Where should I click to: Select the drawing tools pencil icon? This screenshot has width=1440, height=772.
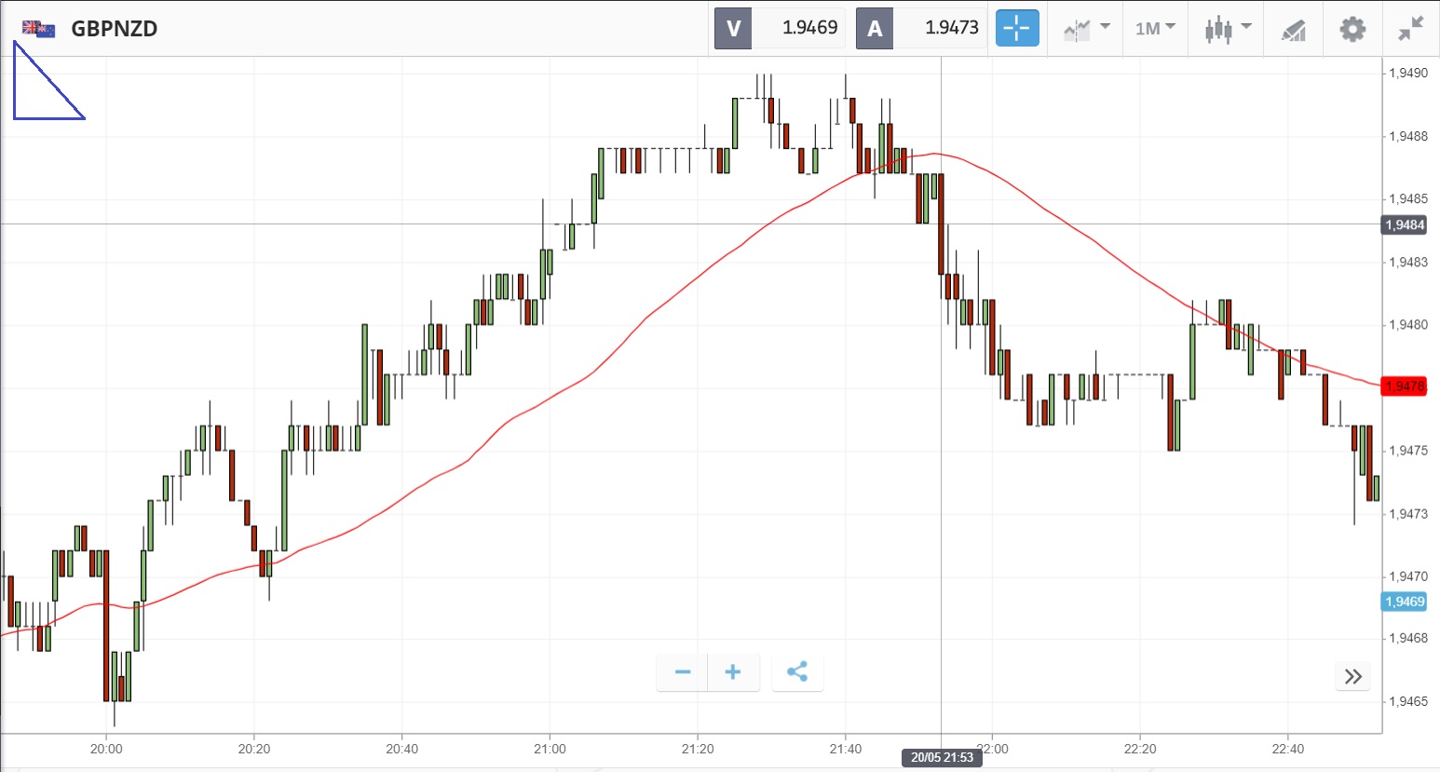[1293, 30]
